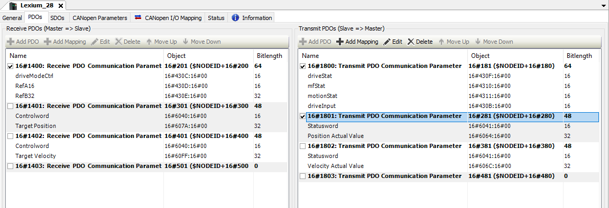
Task: Click Delete in Receive PDOs toolbar
Action: pos(128,42)
